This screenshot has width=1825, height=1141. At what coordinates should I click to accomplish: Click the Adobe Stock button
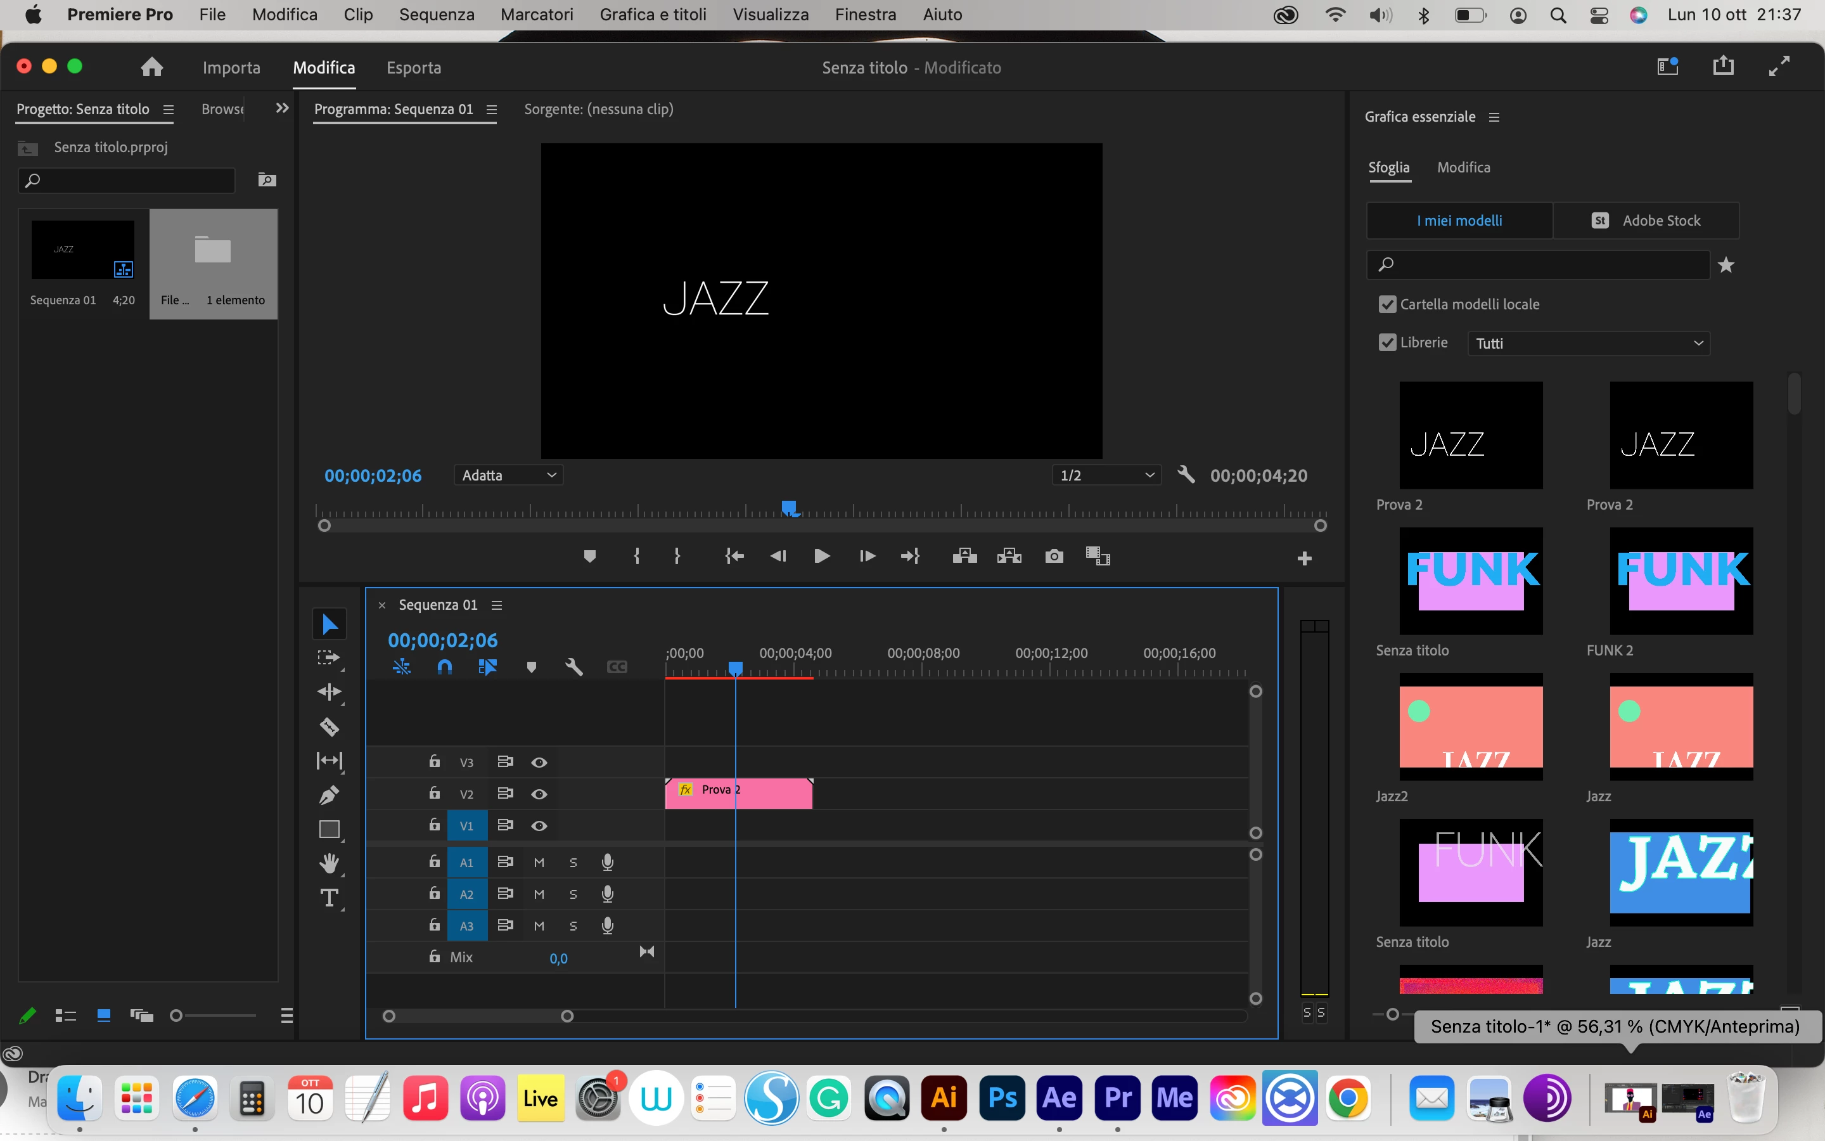tap(1646, 221)
